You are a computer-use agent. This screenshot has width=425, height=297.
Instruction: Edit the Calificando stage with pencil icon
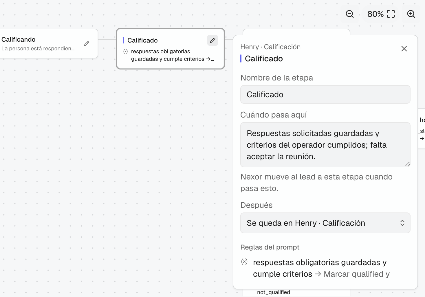87,43
